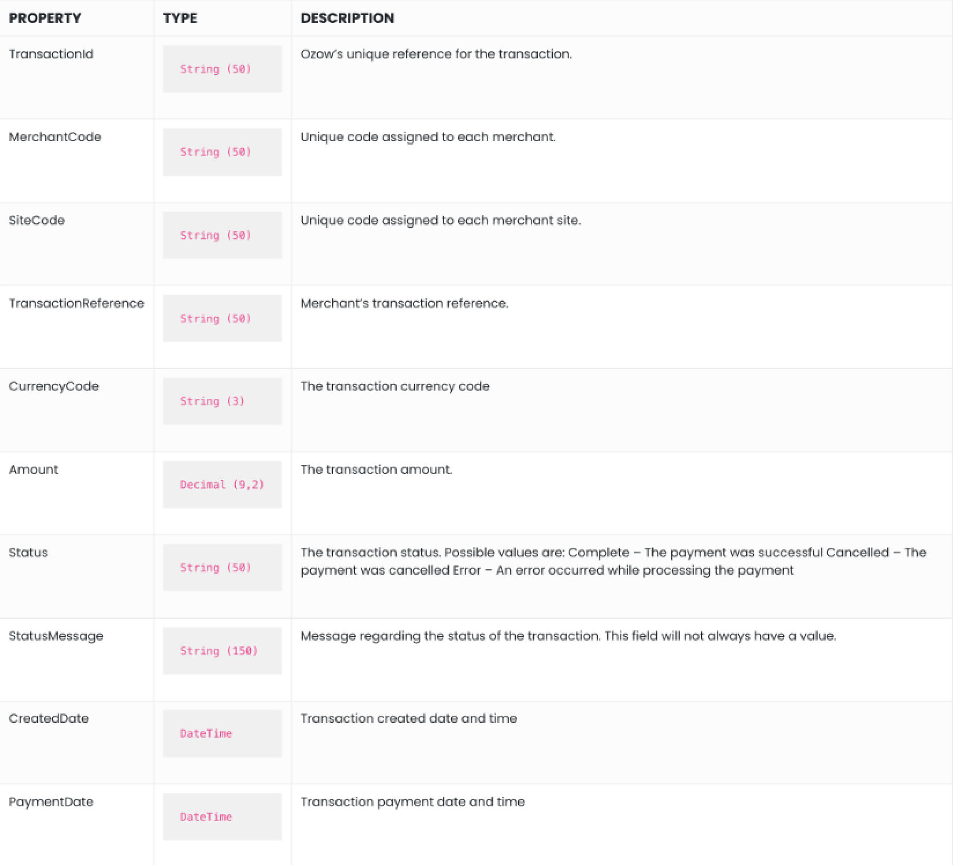Screen dimensions: 953x865
Task: Click the PaymentDate property label
Action: [x=51, y=802]
